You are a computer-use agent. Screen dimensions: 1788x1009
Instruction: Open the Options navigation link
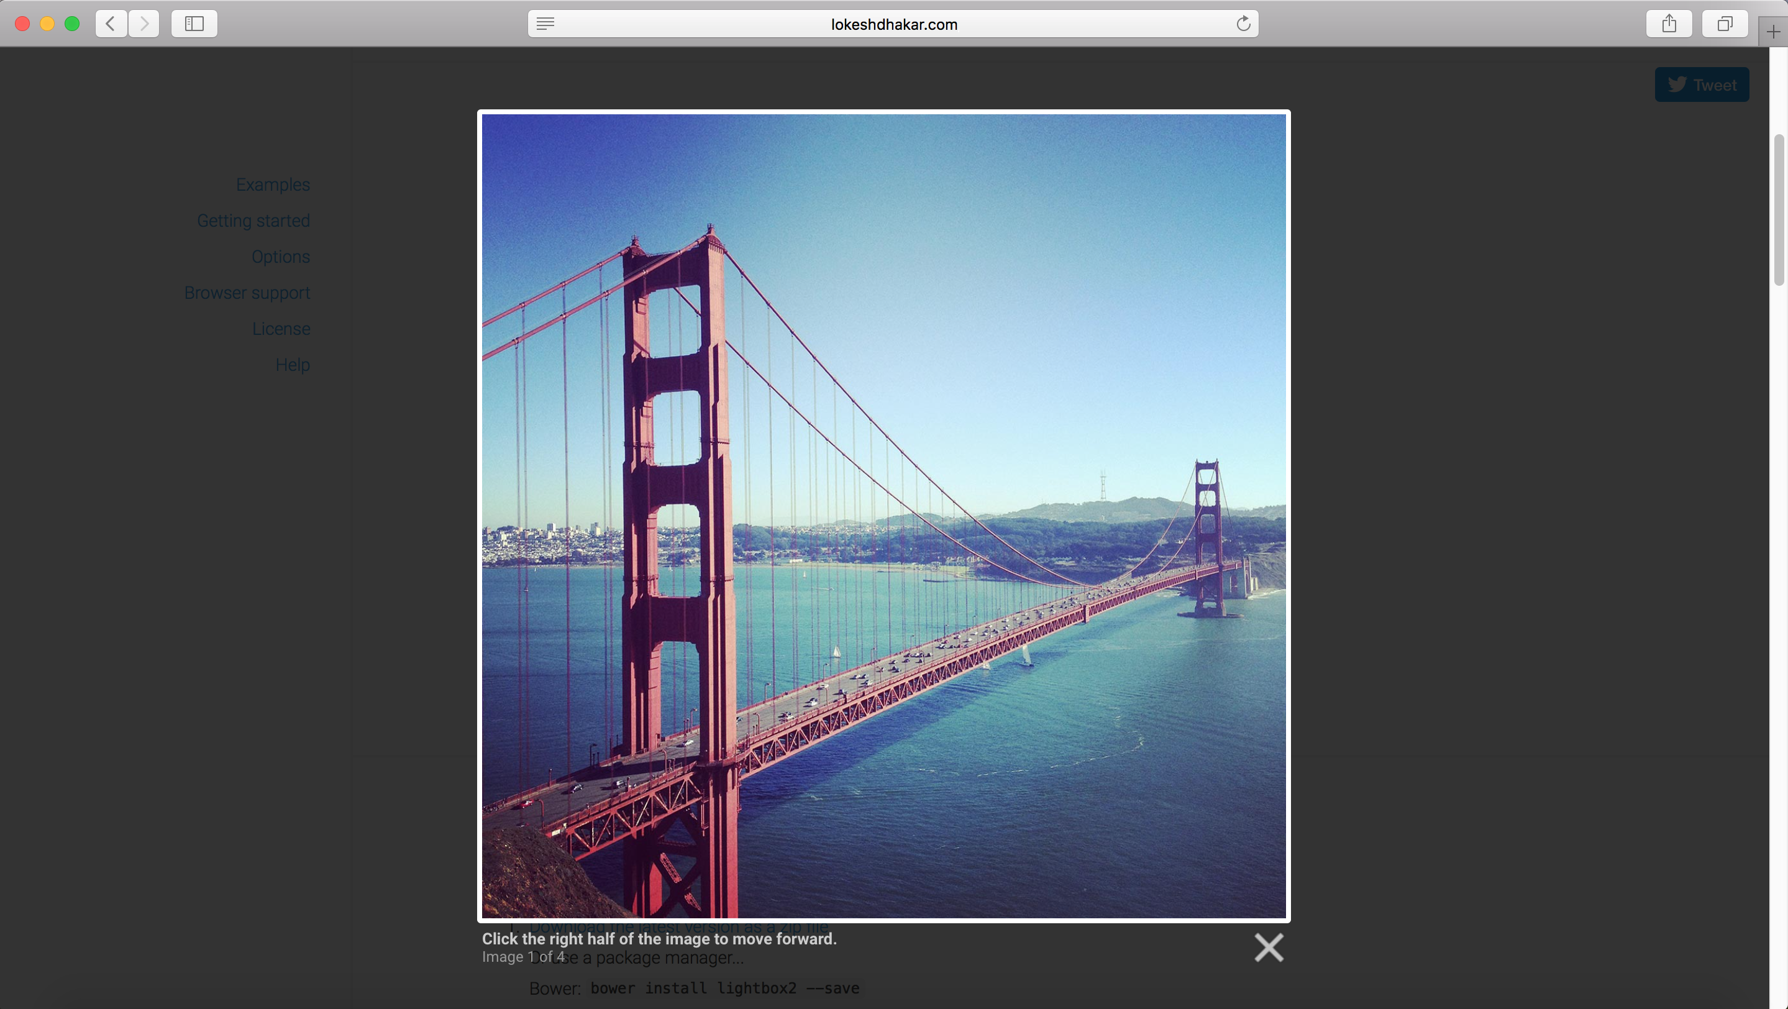click(280, 257)
